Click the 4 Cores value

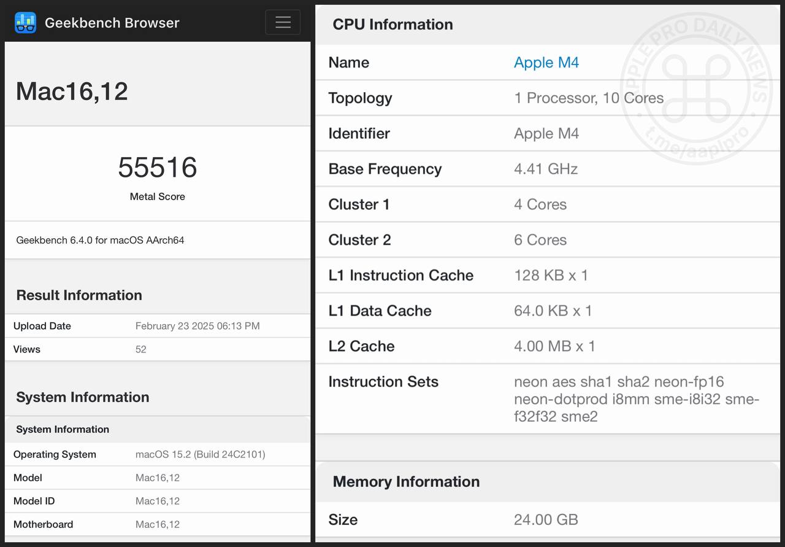[540, 204]
